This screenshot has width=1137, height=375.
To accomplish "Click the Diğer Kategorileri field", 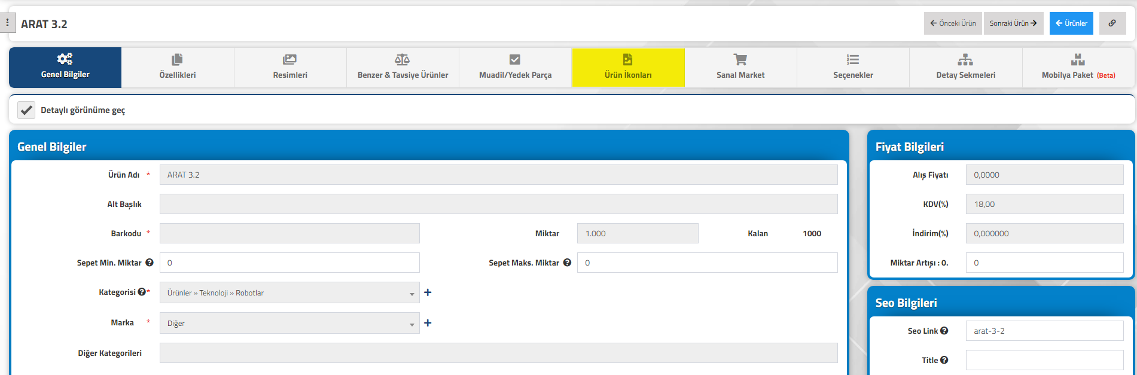I will [498, 353].
